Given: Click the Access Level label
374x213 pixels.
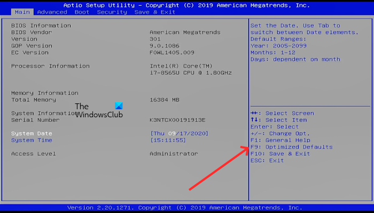Looking at the screenshot, I should (x=33, y=153).
